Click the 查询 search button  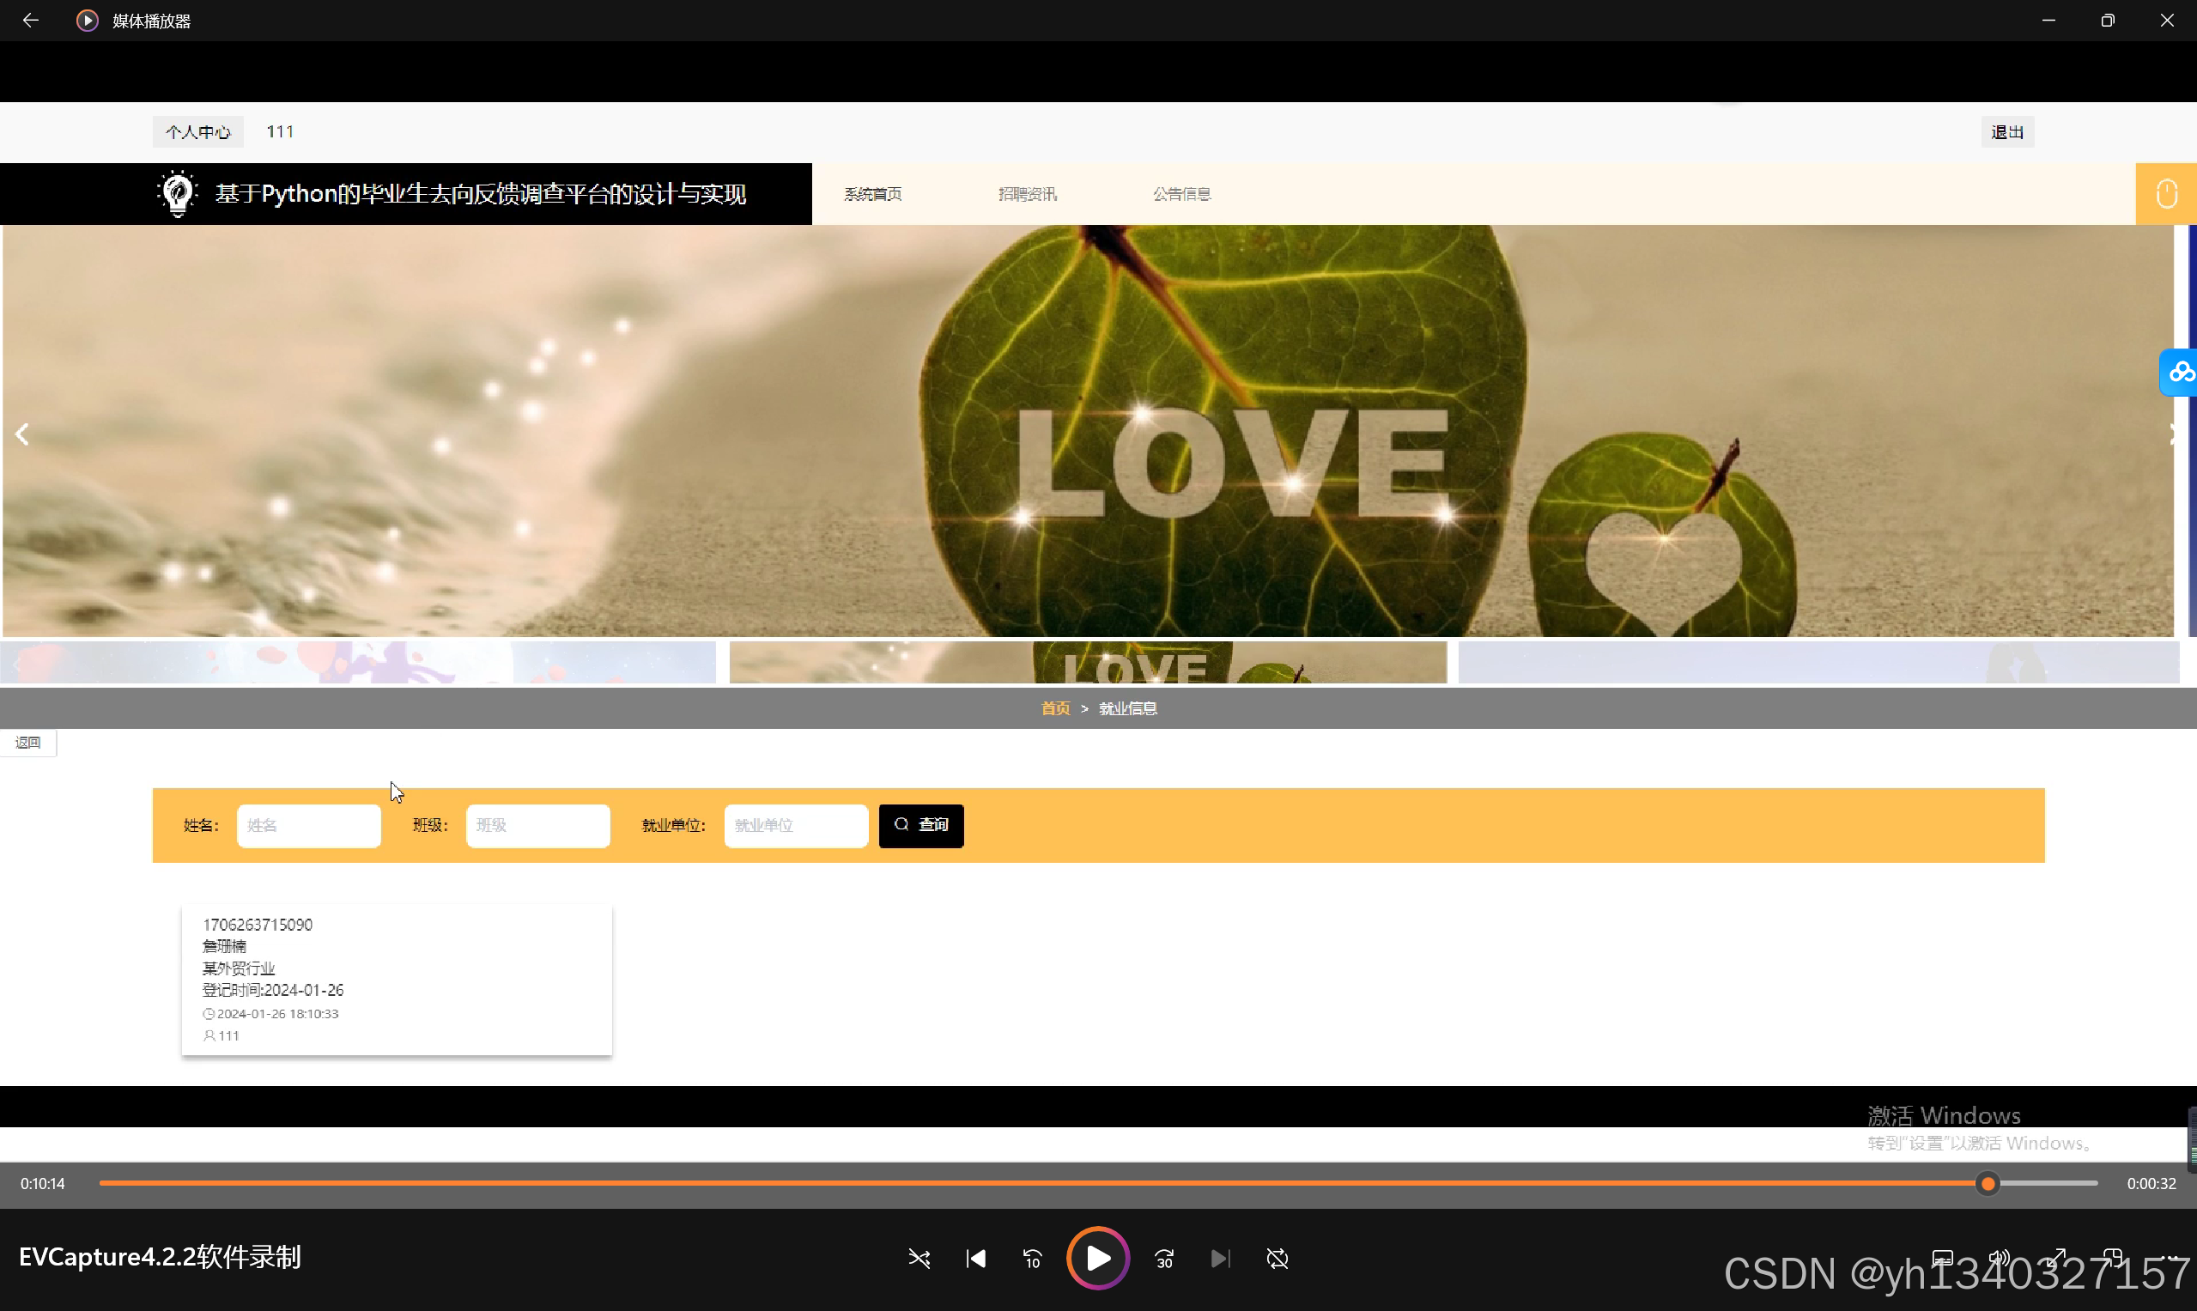920,825
